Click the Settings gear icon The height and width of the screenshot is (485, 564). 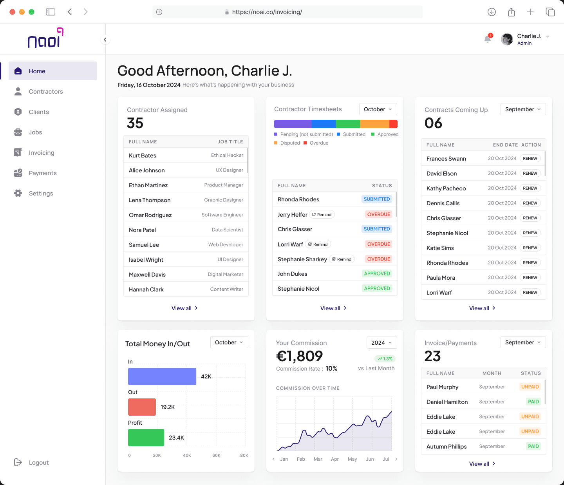18,193
